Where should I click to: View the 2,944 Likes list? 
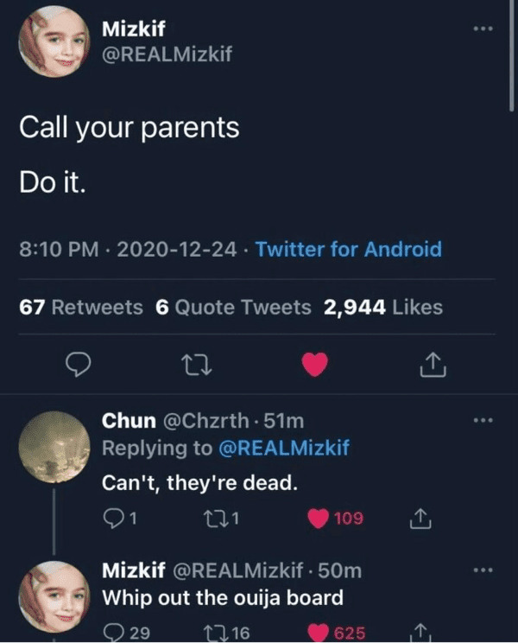[x=383, y=307]
